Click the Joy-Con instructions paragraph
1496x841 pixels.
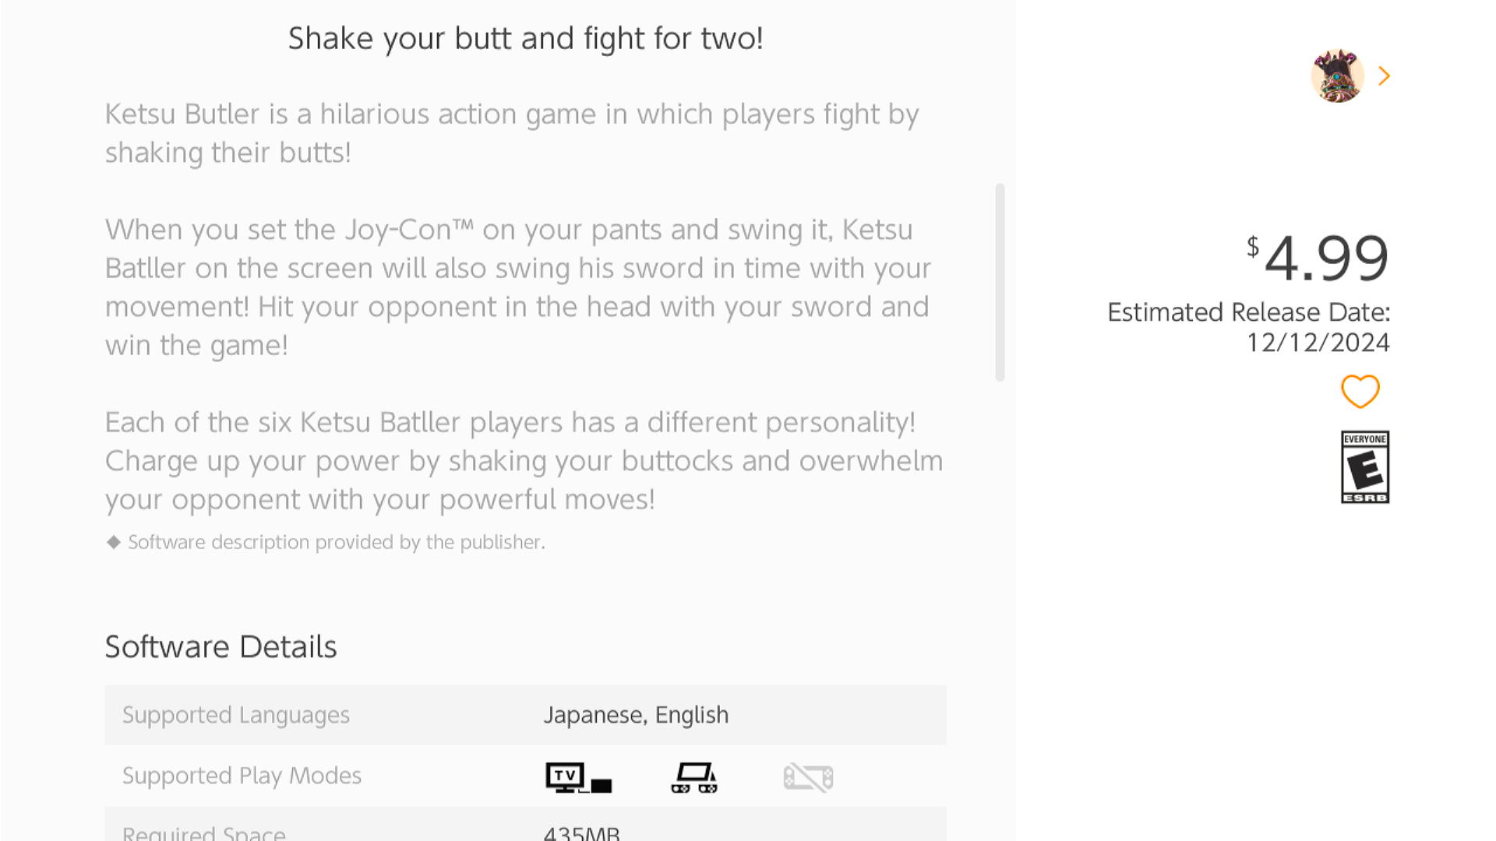point(518,287)
